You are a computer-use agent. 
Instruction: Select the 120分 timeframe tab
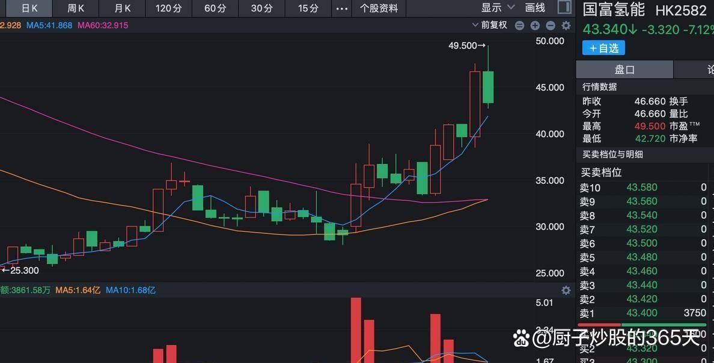tap(168, 8)
